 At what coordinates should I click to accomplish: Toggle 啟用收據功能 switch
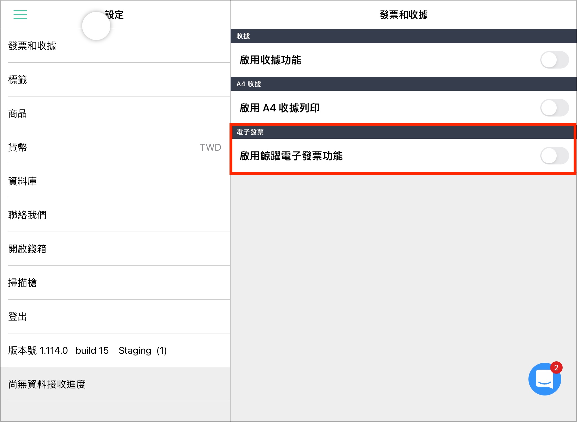pos(554,60)
